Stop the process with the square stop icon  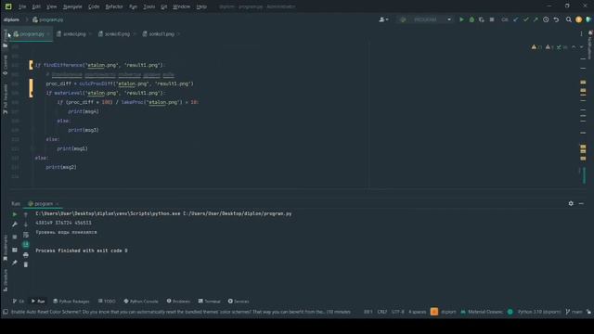492,19
